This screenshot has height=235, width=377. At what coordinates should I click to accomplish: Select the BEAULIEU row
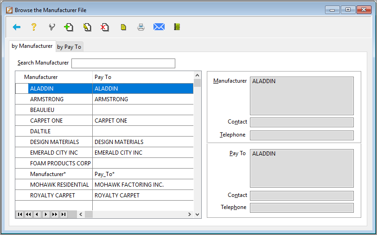(x=104, y=110)
